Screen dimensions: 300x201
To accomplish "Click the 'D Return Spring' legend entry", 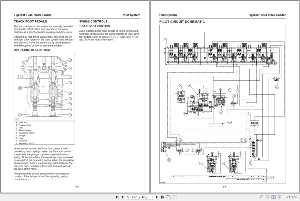I will (x=23, y=130).
